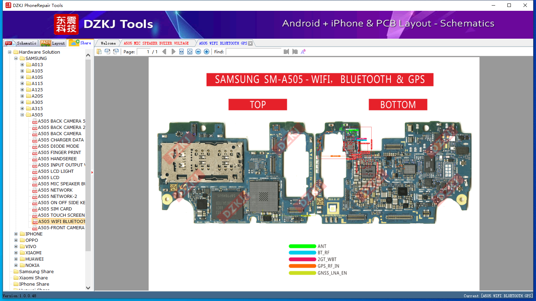The image size is (536, 301).
Task: Click the orange GPS_RF_IN legend swatch
Action: click(x=303, y=266)
